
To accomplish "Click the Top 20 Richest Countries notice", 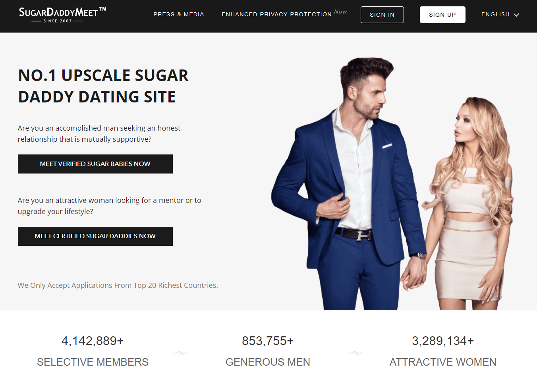I will pos(118,285).
